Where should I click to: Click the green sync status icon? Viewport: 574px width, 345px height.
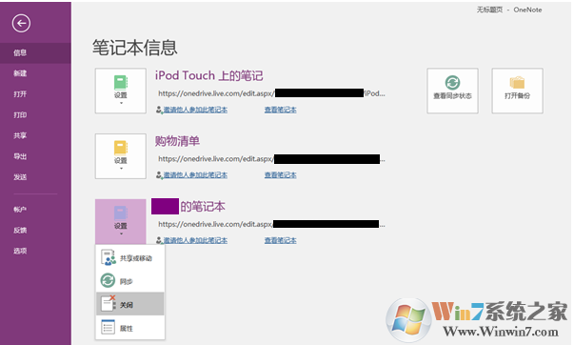[x=452, y=83]
